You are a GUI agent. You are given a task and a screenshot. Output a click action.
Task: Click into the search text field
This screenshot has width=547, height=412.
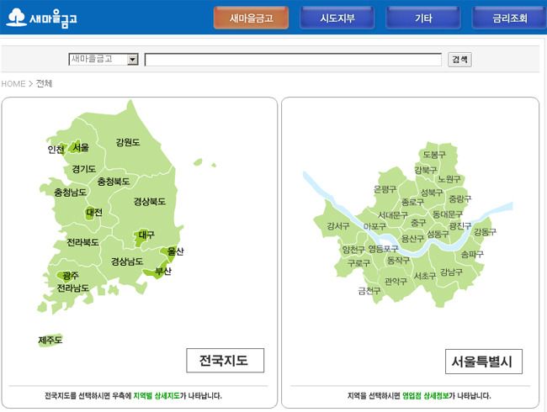(293, 59)
